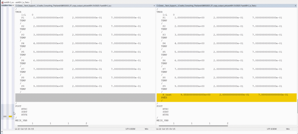
Task: Click the TMSR line in the left pane
Action: point(18,12)
